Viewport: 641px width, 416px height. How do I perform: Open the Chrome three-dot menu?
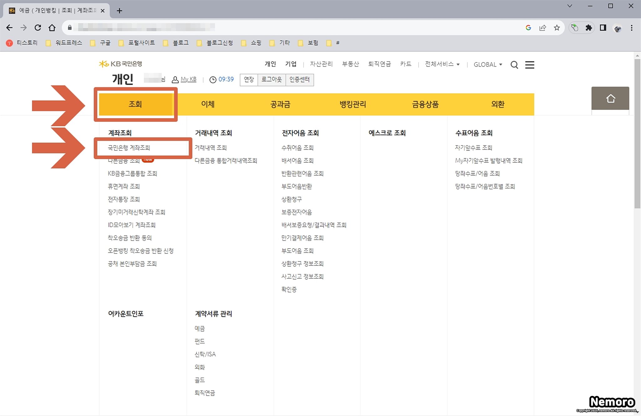632,28
